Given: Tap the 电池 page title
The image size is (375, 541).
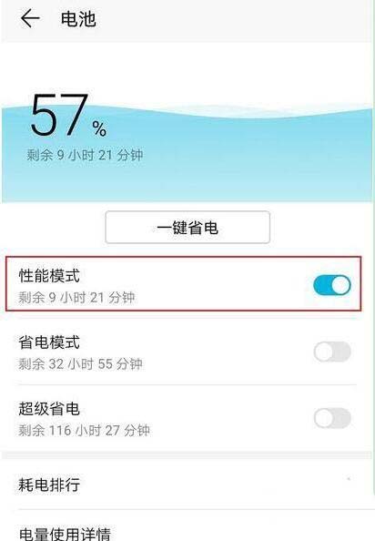Looking at the screenshot, I should (x=78, y=18).
